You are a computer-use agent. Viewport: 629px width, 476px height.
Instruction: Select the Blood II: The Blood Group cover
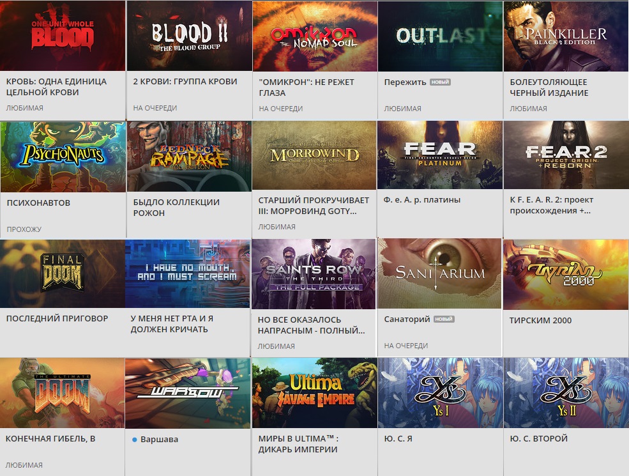190,36
